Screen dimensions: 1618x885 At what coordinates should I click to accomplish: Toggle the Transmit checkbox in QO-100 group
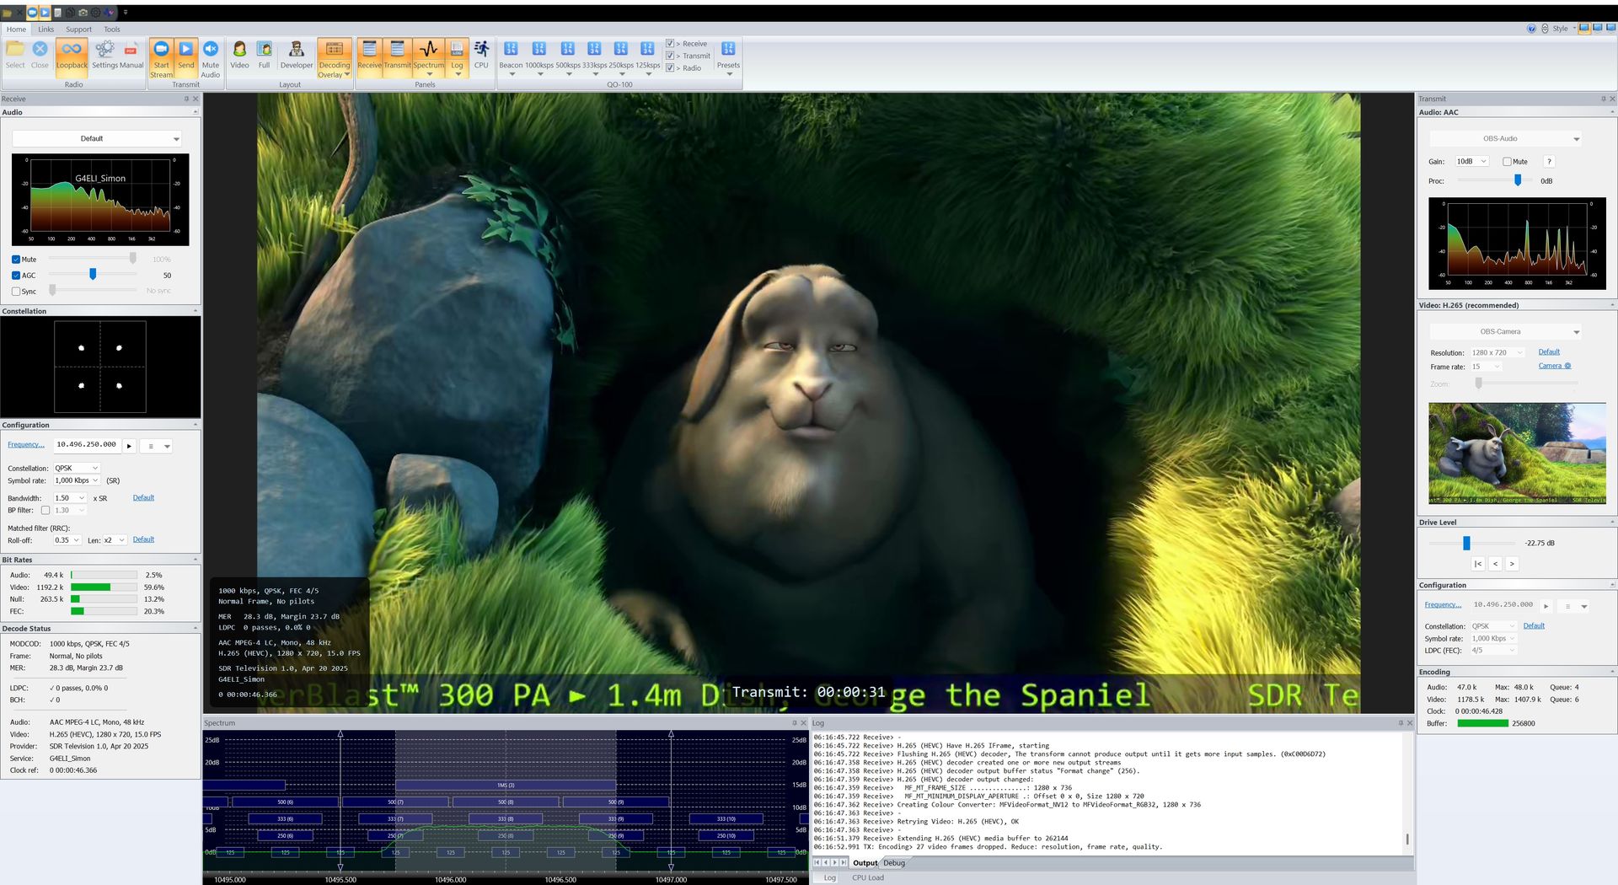pos(670,56)
